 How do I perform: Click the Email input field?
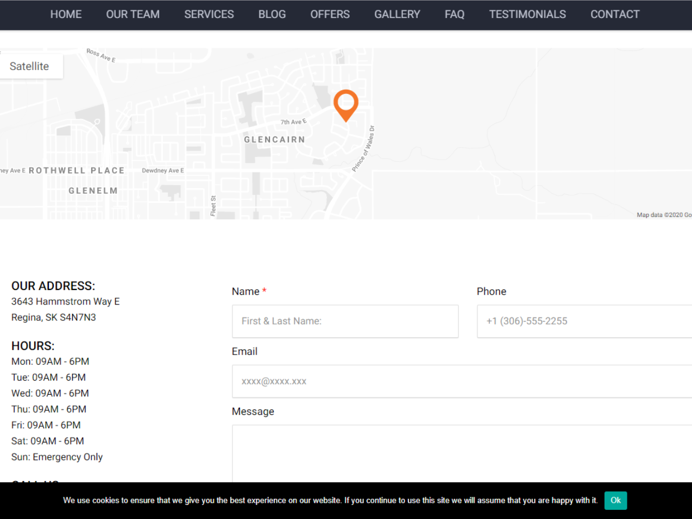click(462, 381)
